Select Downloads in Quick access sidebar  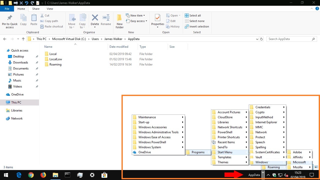[x=20, y=62]
